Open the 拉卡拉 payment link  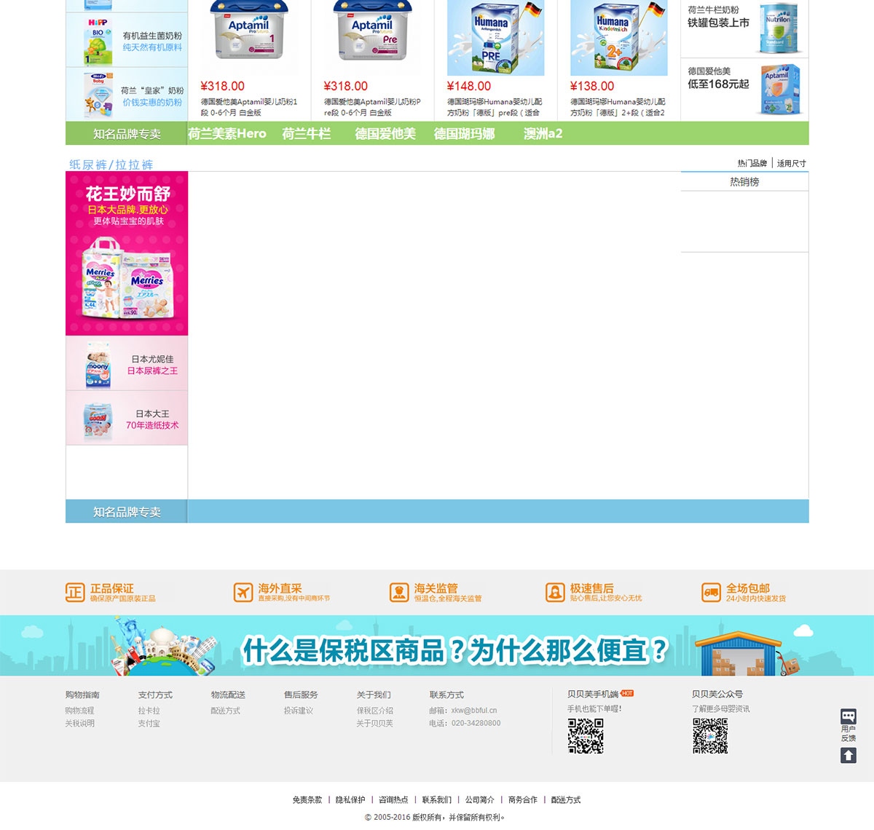[x=149, y=711]
